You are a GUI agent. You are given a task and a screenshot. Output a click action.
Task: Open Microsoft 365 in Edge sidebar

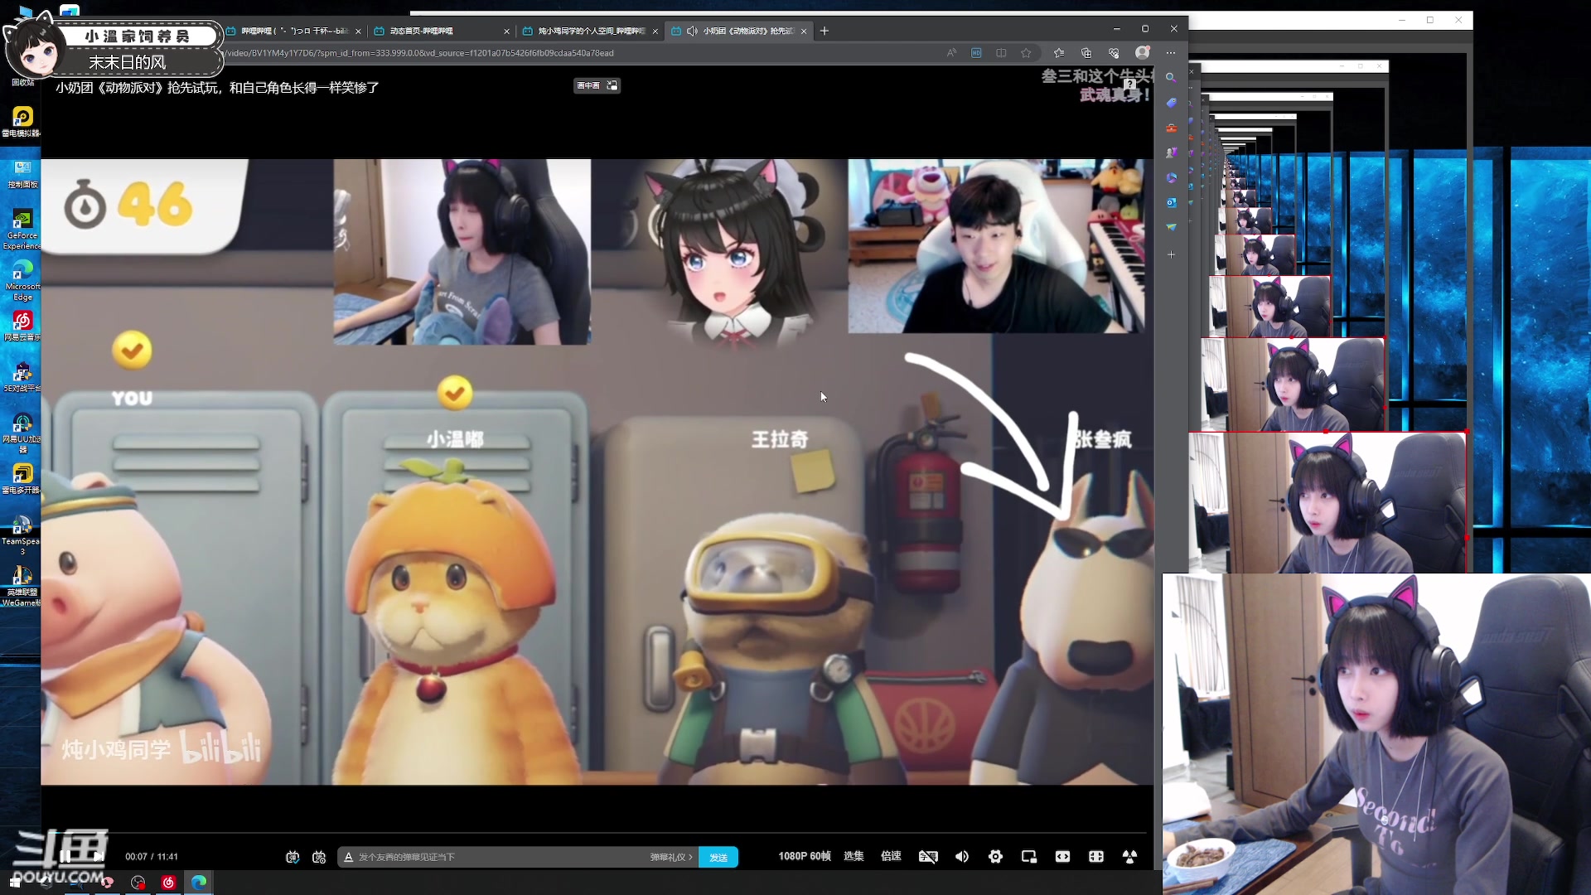[1171, 177]
